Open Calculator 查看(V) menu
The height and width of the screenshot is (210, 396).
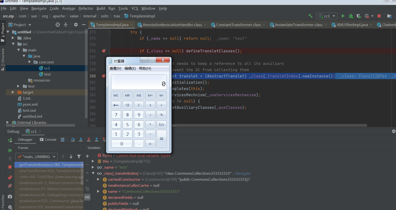[115, 68]
